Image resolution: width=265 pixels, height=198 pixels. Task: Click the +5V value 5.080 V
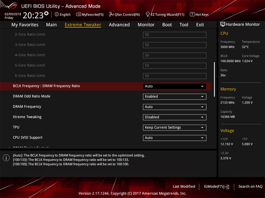click(x=247, y=144)
